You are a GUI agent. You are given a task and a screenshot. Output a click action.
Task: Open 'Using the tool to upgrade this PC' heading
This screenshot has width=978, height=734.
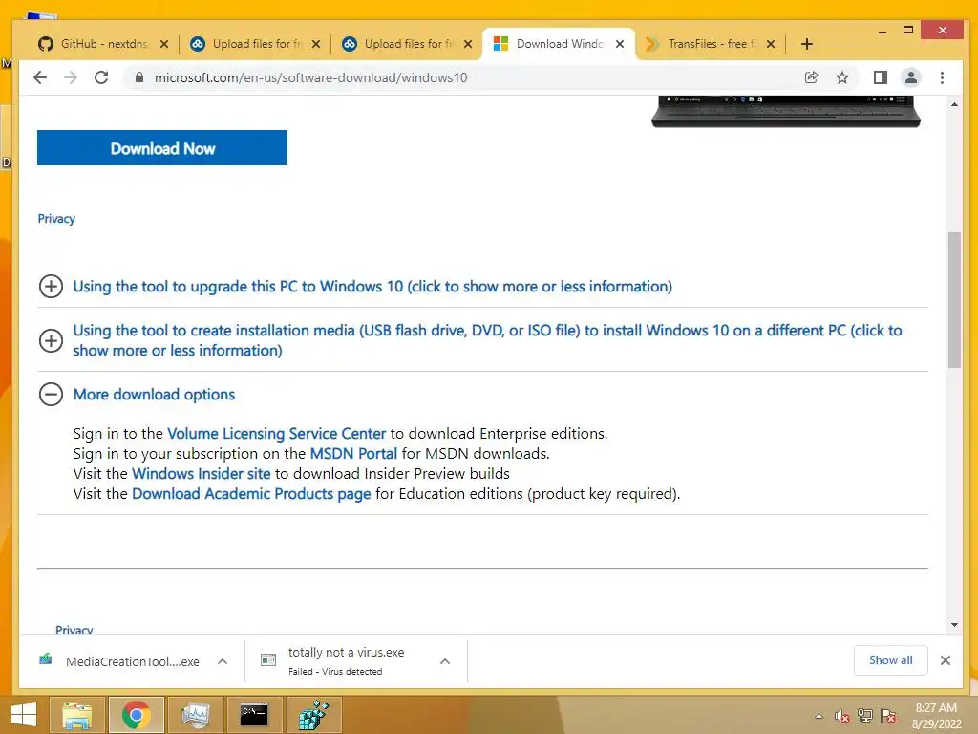click(x=372, y=287)
